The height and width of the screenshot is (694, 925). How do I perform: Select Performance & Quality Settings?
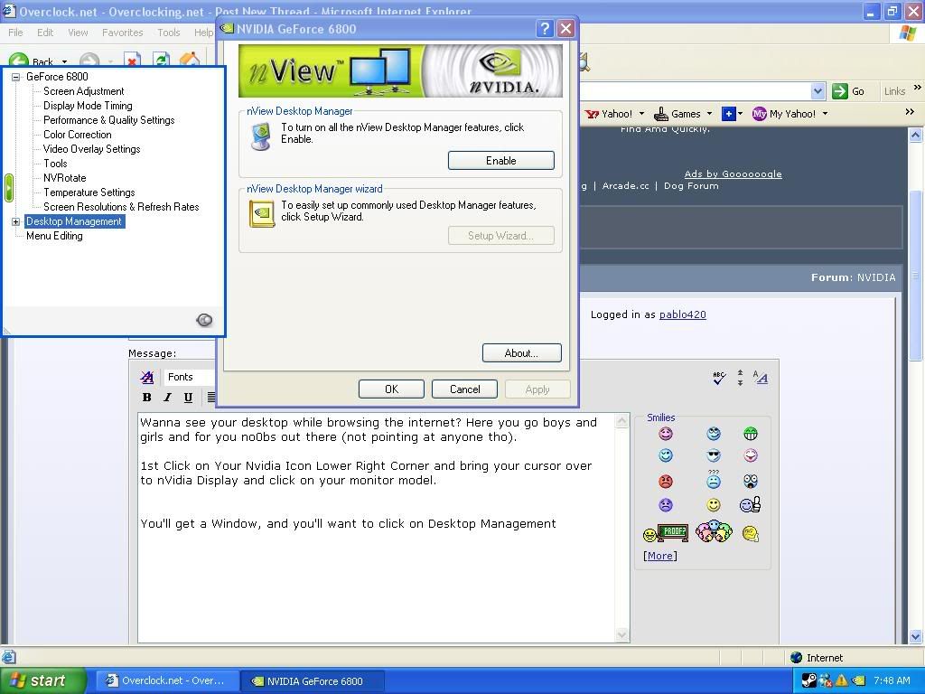(x=109, y=120)
